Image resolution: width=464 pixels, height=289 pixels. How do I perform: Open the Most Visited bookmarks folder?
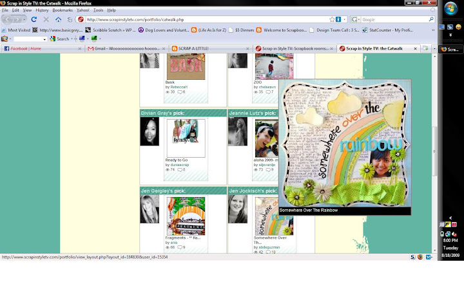(x=16, y=30)
